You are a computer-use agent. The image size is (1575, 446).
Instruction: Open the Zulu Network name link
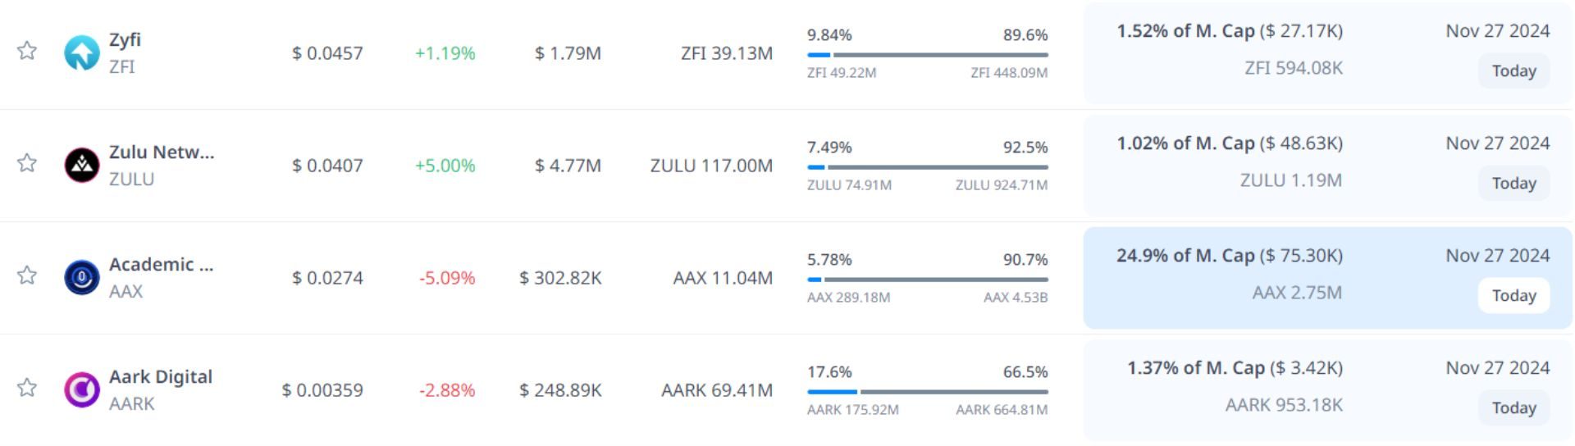coord(161,152)
